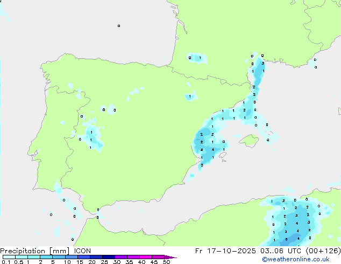Pick the 15–20 mm legend swatch
341x264 pixels.
point(83,257)
